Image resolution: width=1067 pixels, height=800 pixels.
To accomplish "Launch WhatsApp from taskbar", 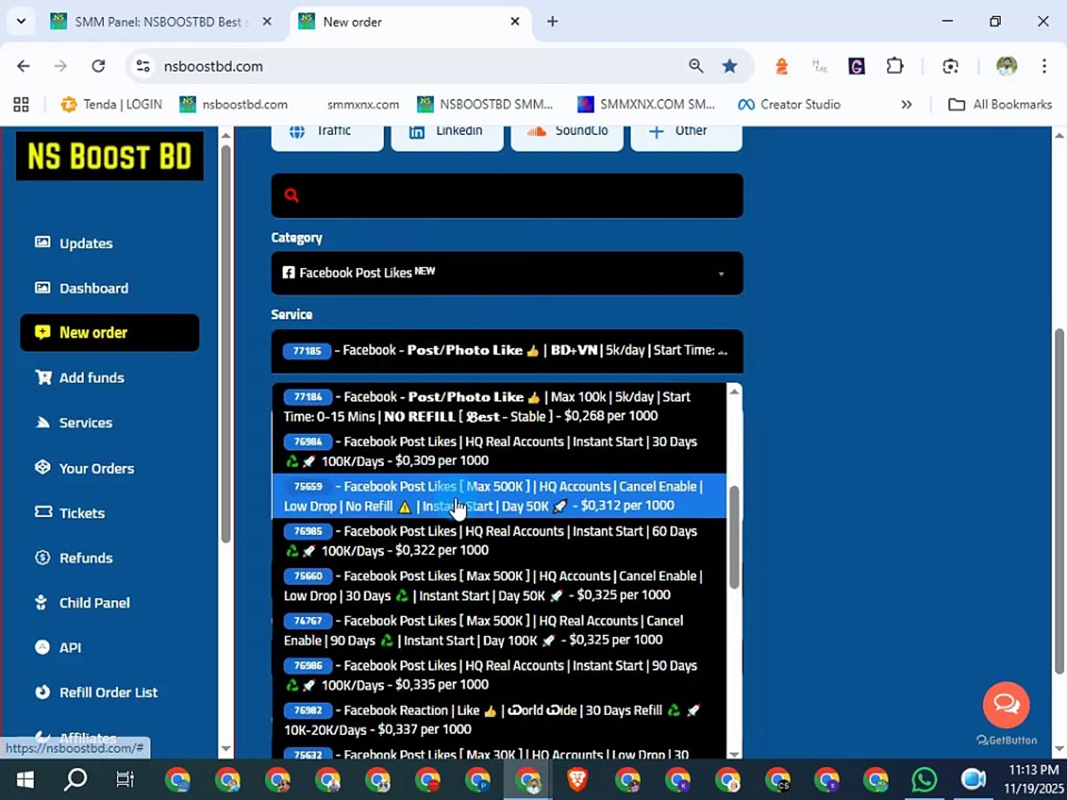I will (x=925, y=779).
